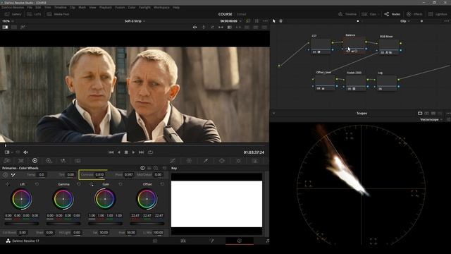451x254 pixels.
Task: Toggle the Timeline panel button
Action: pos(347,14)
